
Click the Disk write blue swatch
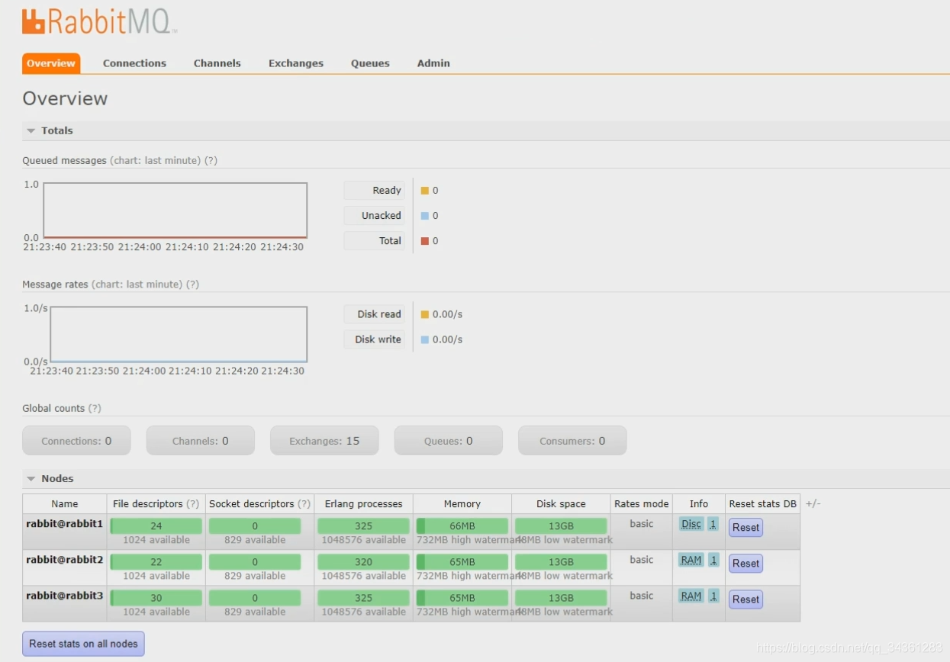point(425,339)
